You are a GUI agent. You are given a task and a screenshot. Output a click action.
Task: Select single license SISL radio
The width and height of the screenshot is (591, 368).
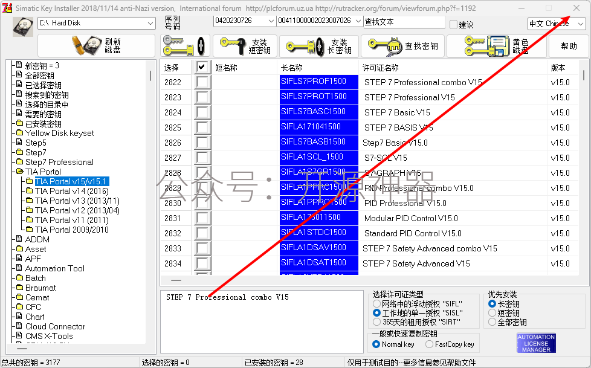tap(376, 313)
